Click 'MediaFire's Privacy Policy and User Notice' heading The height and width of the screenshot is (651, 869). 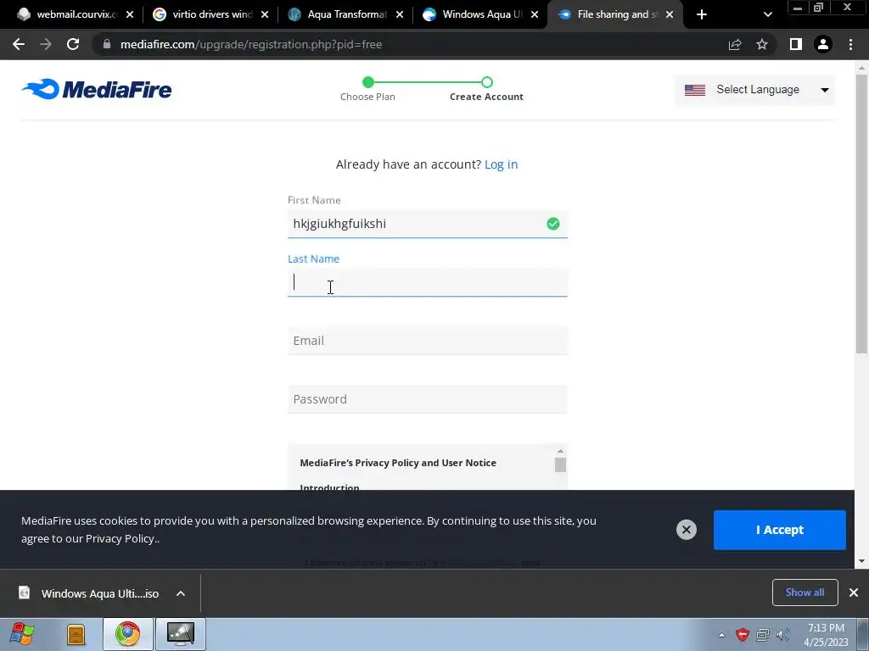pyautogui.click(x=398, y=463)
